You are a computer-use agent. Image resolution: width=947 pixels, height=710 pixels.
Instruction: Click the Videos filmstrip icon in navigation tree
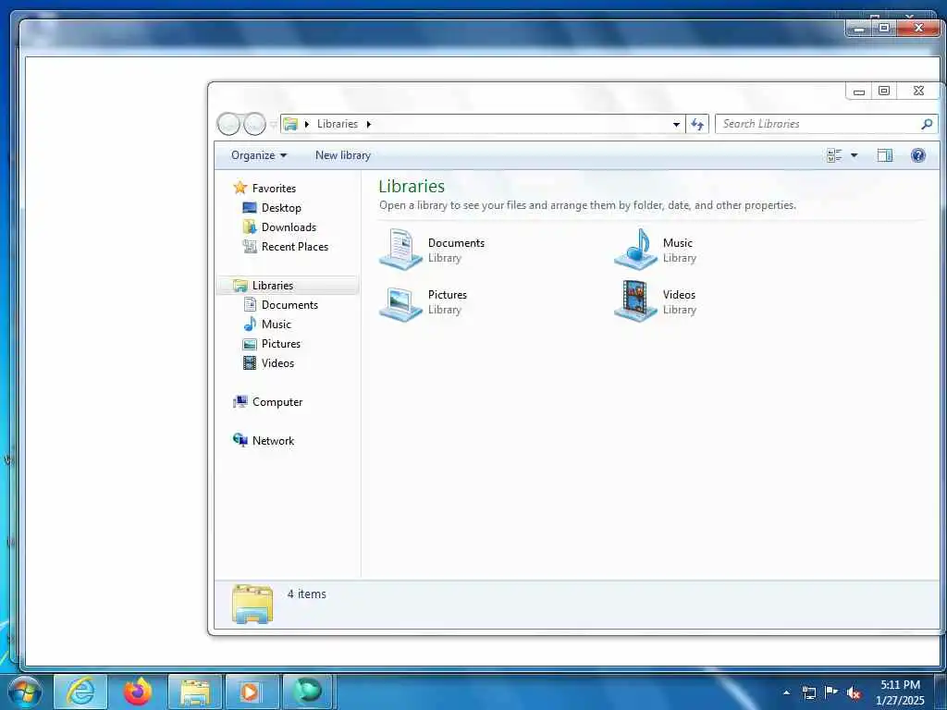coord(250,362)
